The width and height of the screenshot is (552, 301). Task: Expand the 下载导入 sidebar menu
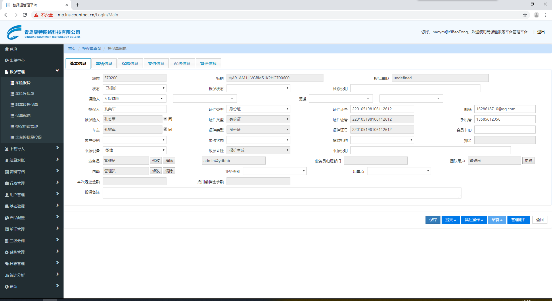coord(32,149)
